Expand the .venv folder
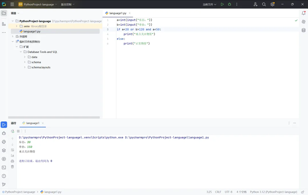Viewport: 308px width, 195px height. (x=17, y=26)
